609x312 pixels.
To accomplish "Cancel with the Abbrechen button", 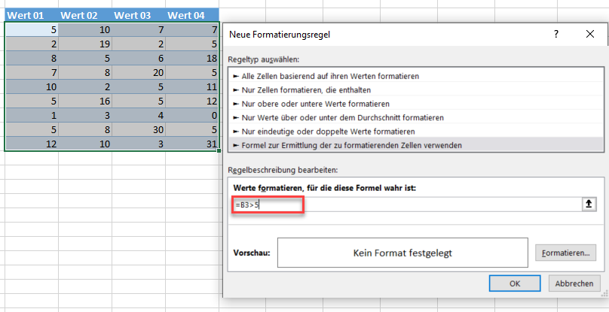I will (574, 283).
